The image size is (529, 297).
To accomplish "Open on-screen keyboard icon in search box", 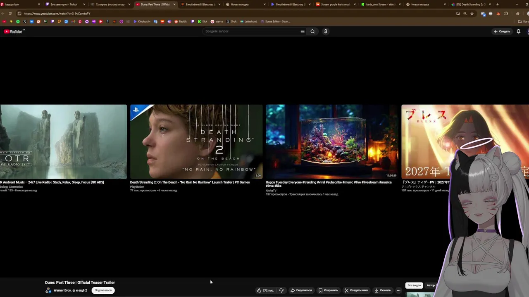I will point(303,31).
